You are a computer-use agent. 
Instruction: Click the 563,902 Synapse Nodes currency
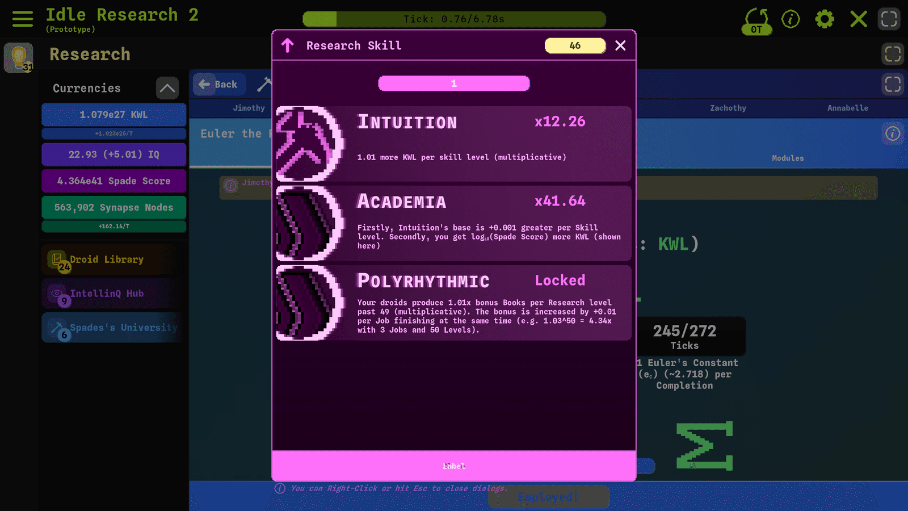(113, 207)
